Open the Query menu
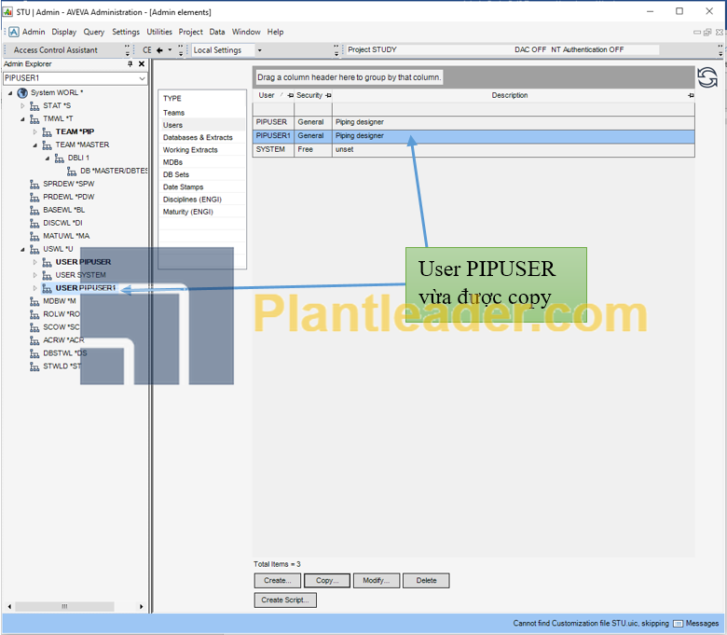The width and height of the screenshot is (727, 635). coord(93,32)
